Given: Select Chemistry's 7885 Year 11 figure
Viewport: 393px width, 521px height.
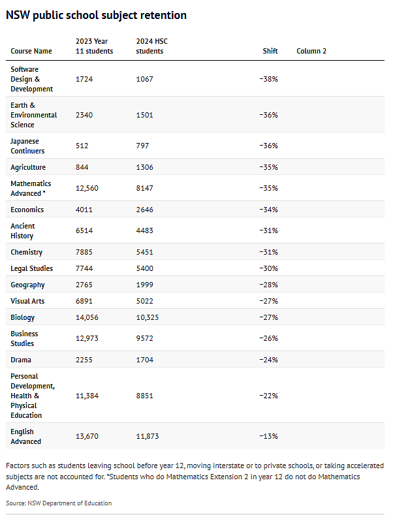Looking at the screenshot, I should (84, 252).
